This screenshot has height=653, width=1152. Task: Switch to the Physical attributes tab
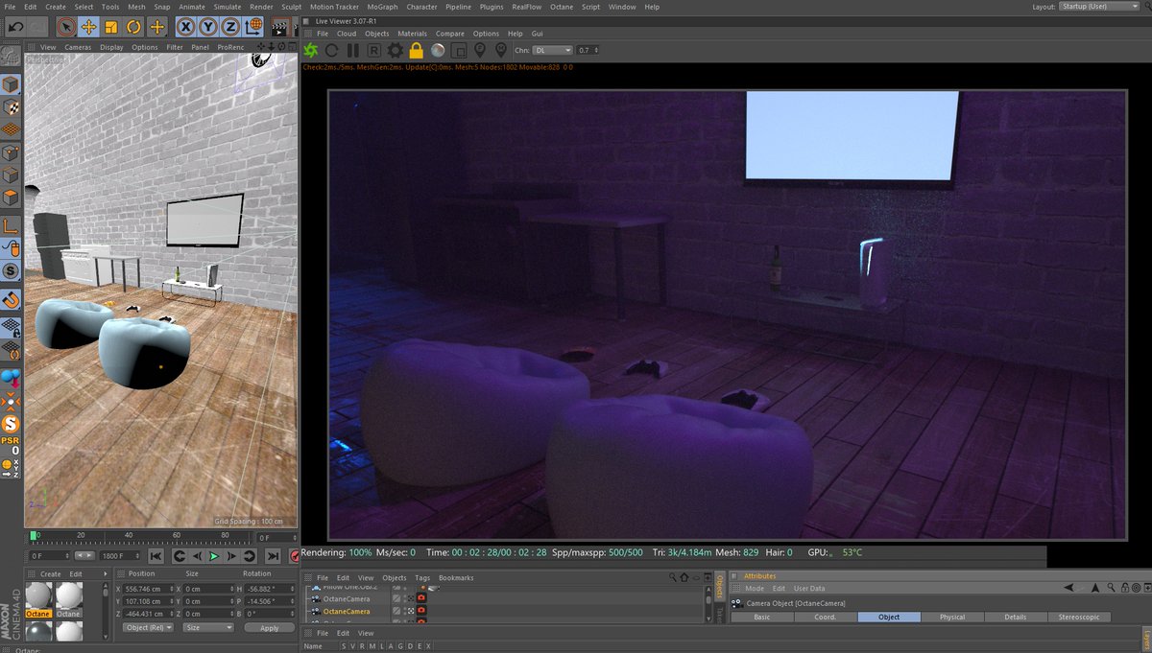point(952,618)
